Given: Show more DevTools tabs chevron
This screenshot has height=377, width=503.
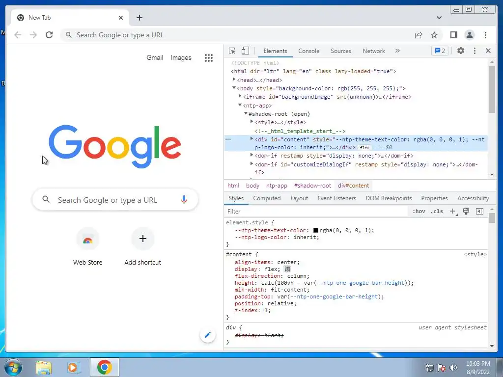Looking at the screenshot, I should click(397, 51).
